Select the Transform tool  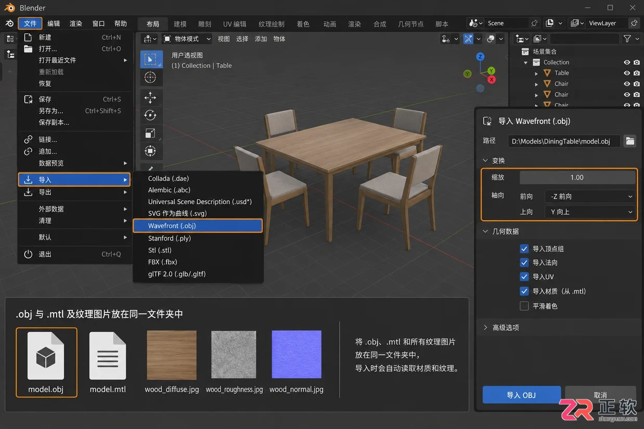151,151
